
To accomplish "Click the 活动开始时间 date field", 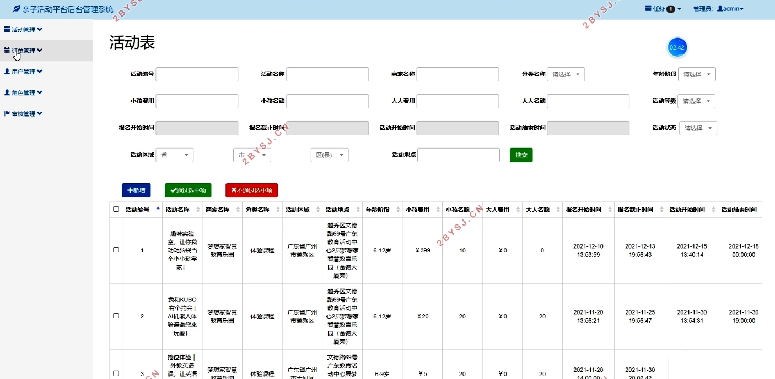I will (x=458, y=128).
